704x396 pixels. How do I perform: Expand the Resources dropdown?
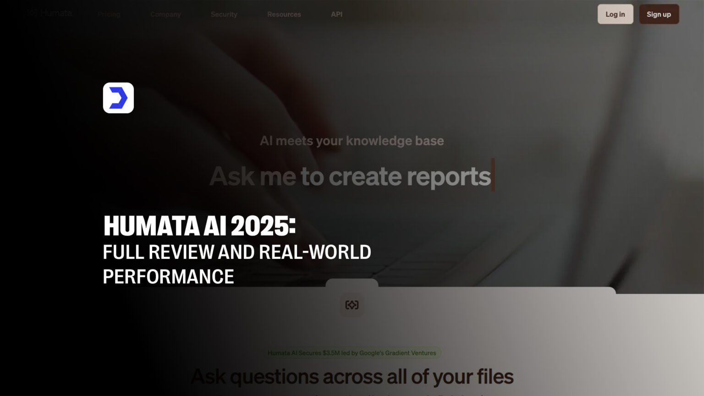coord(284,14)
